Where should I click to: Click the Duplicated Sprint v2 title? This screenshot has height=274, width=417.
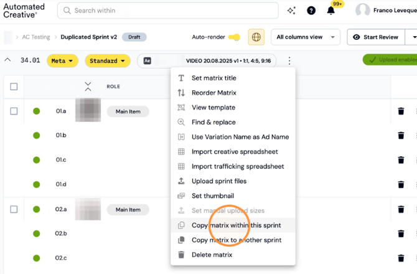(89, 37)
